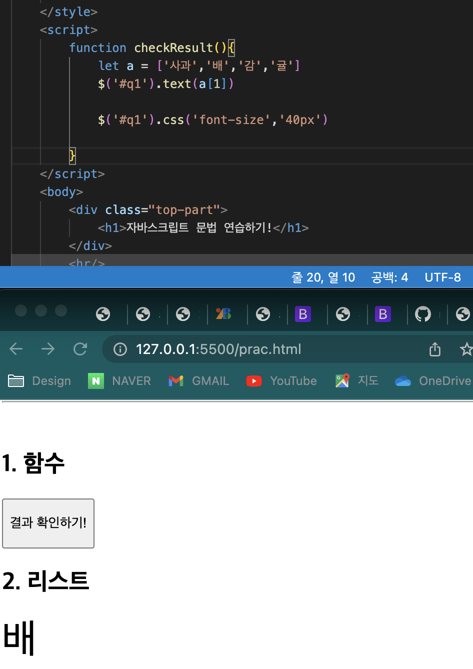Screen dimensions: 473x669
Task: Open the share icon in the address bar
Action: (435, 349)
